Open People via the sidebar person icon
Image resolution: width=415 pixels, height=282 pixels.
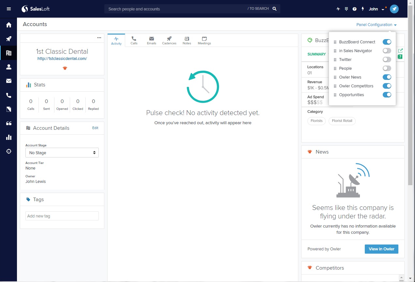pos(9,67)
